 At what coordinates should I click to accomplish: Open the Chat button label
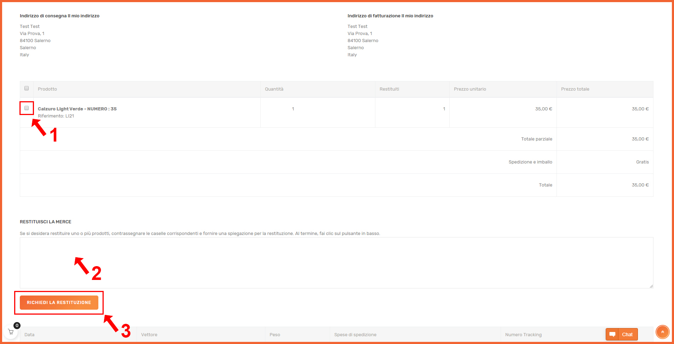(x=627, y=334)
